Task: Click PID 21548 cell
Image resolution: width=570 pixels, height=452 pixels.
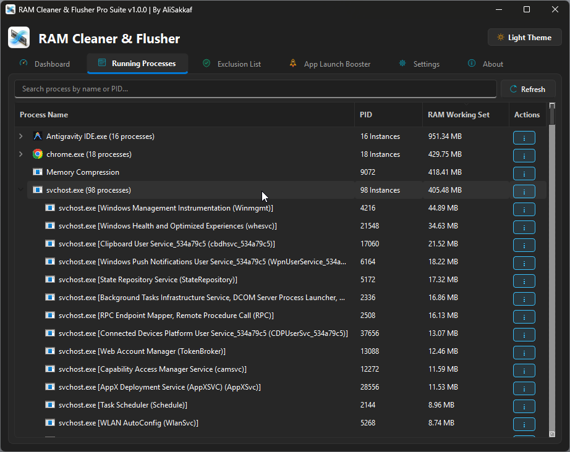Action: coord(369,226)
